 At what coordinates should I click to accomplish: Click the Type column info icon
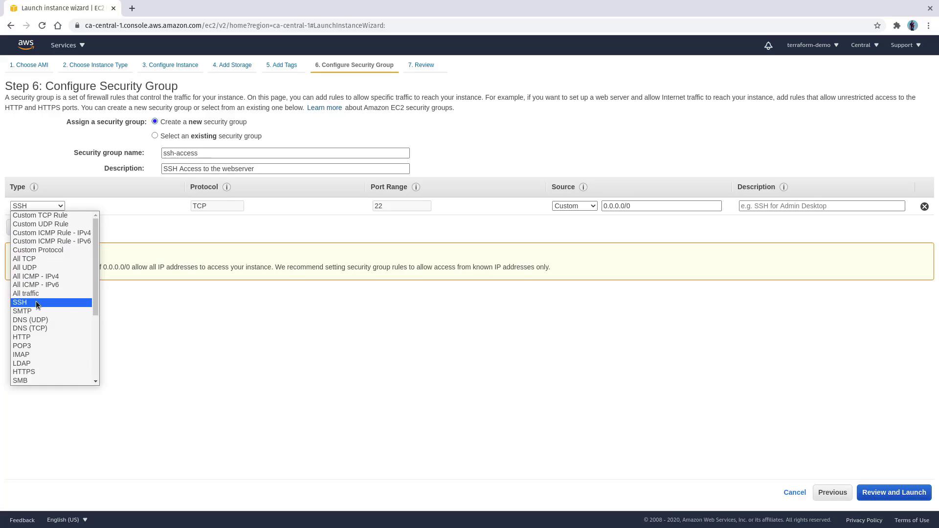click(x=34, y=187)
